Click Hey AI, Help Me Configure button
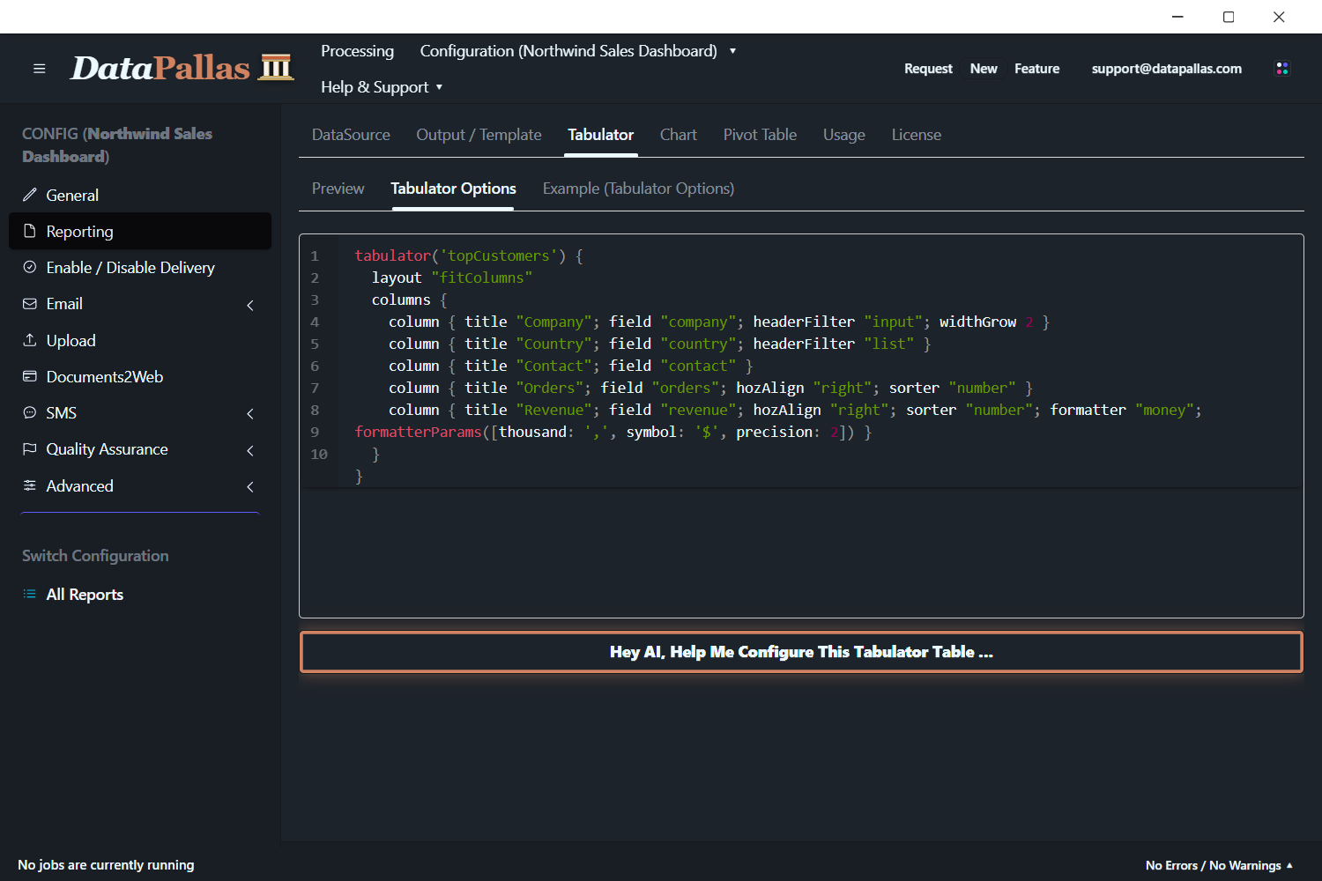The image size is (1322, 881). pos(801,652)
